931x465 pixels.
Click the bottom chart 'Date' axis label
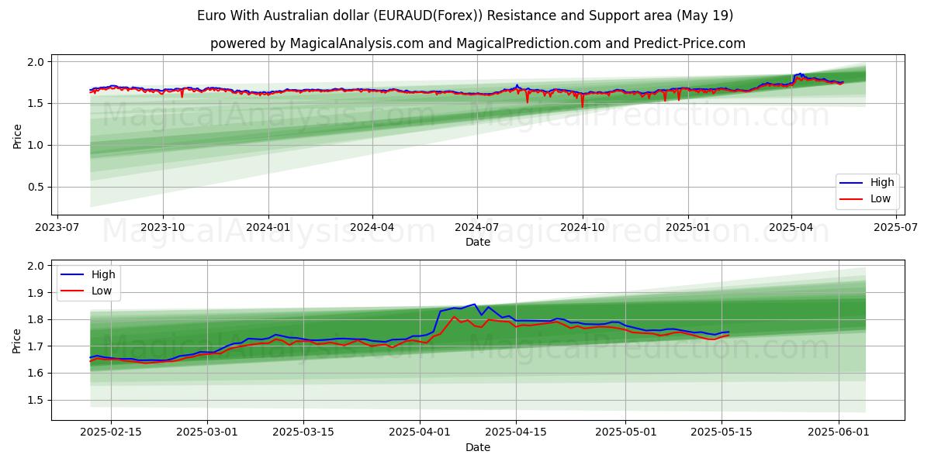[478, 447]
